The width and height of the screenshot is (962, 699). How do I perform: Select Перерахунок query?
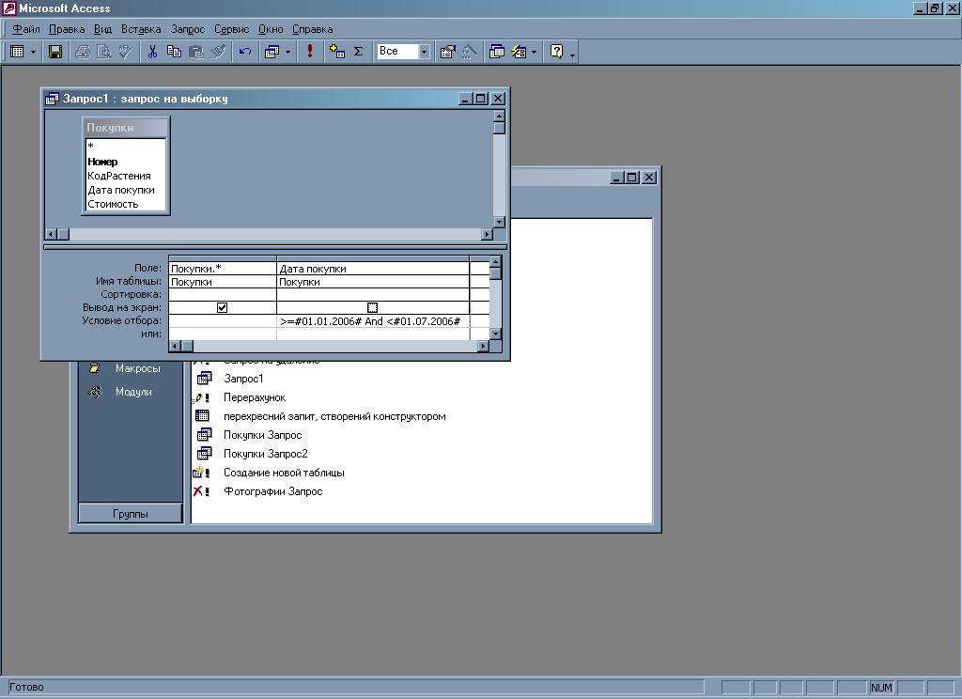click(255, 397)
